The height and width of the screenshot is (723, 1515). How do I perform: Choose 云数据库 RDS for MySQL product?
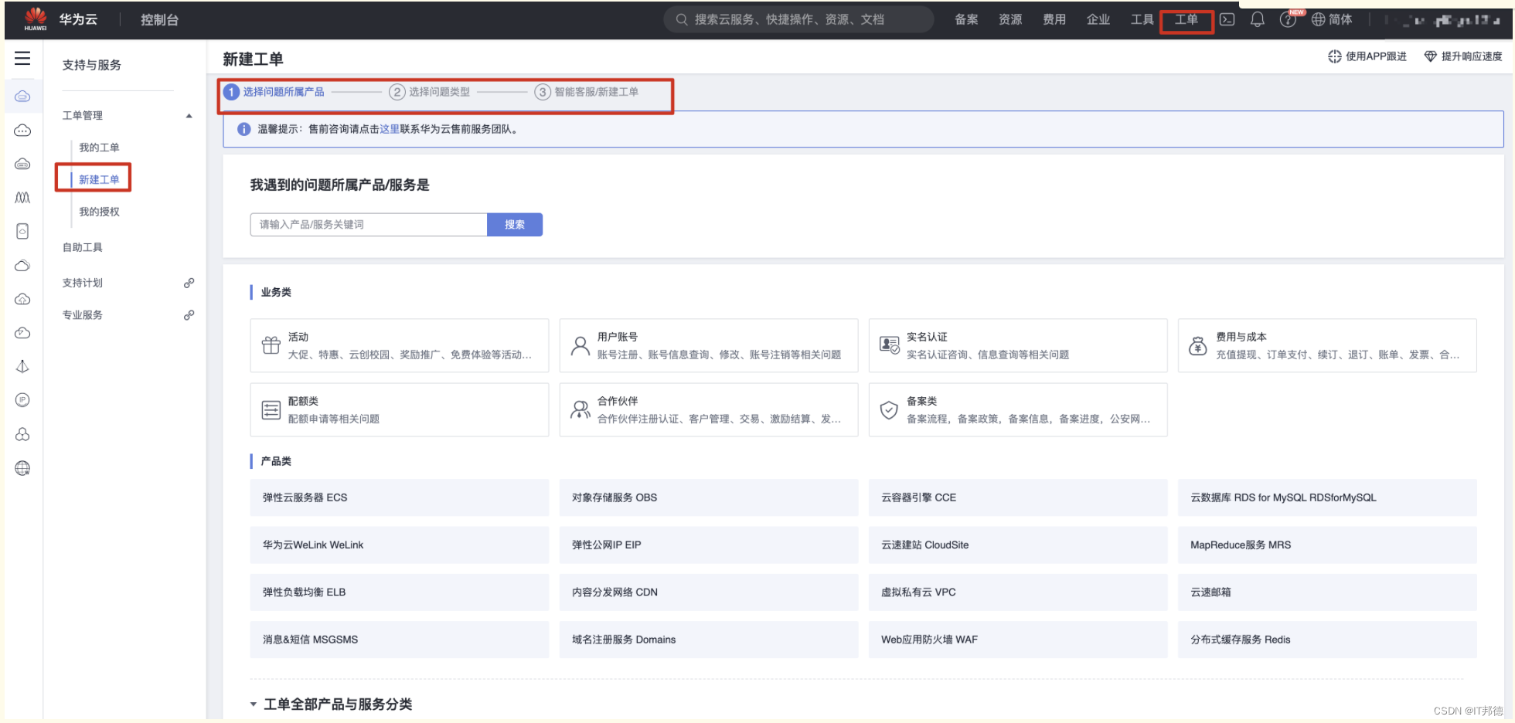(1327, 497)
